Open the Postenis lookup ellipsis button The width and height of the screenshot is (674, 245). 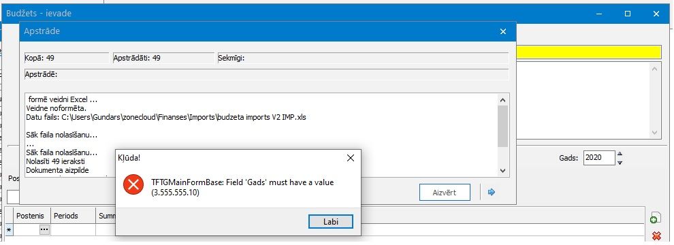44,230
